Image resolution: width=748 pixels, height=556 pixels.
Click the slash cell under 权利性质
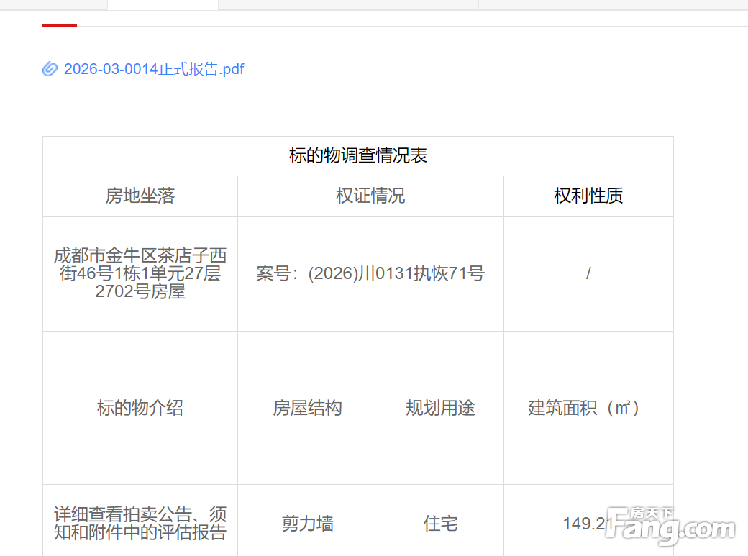click(588, 273)
